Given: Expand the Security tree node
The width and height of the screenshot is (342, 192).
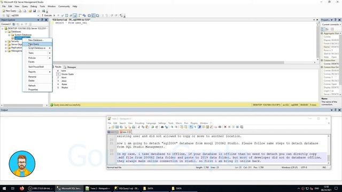Looking at the screenshot, I should (6, 41).
